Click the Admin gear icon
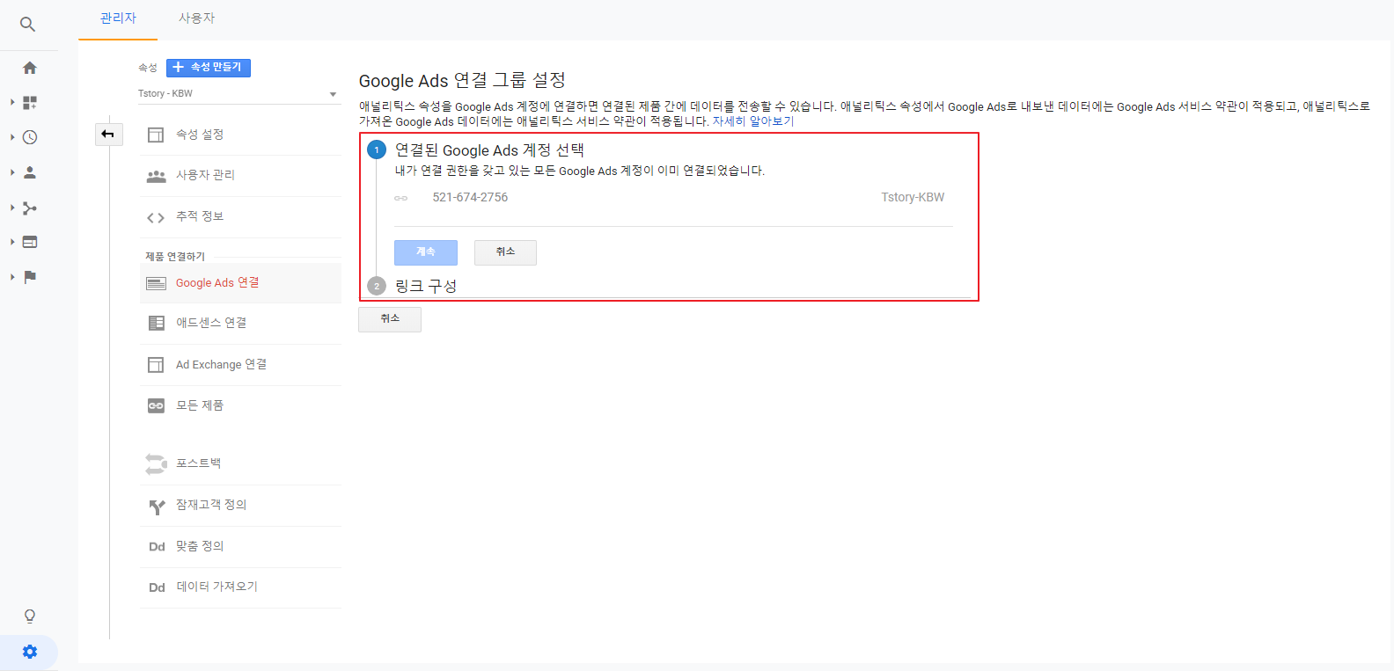 point(30,652)
